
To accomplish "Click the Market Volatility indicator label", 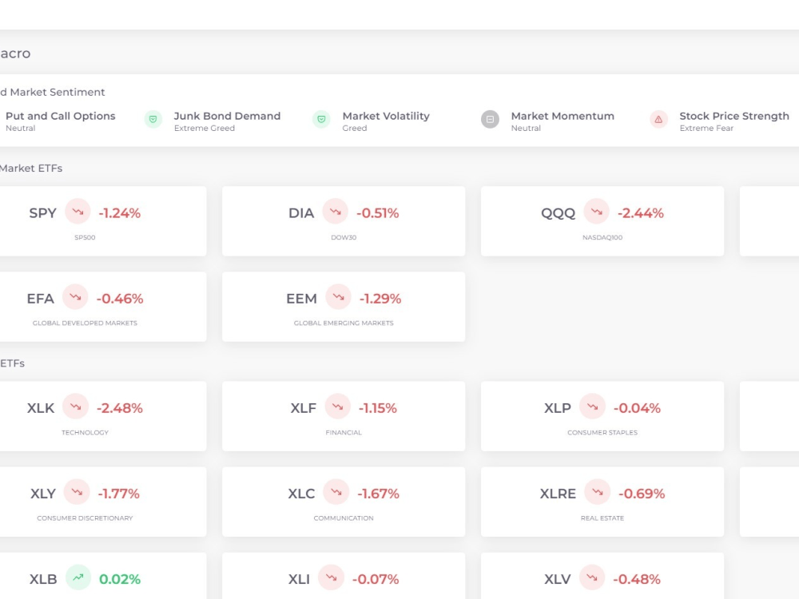I will click(x=386, y=116).
